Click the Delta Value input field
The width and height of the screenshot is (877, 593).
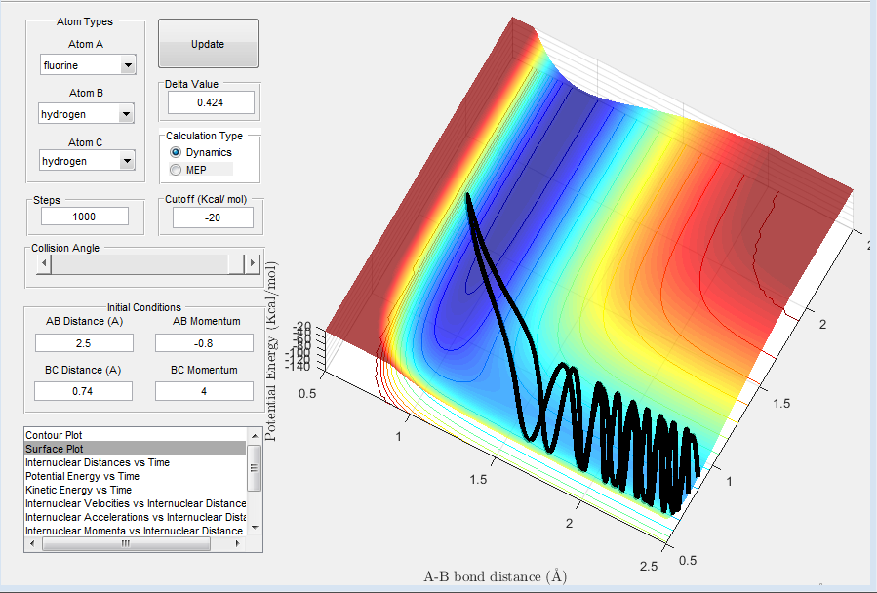(210, 102)
